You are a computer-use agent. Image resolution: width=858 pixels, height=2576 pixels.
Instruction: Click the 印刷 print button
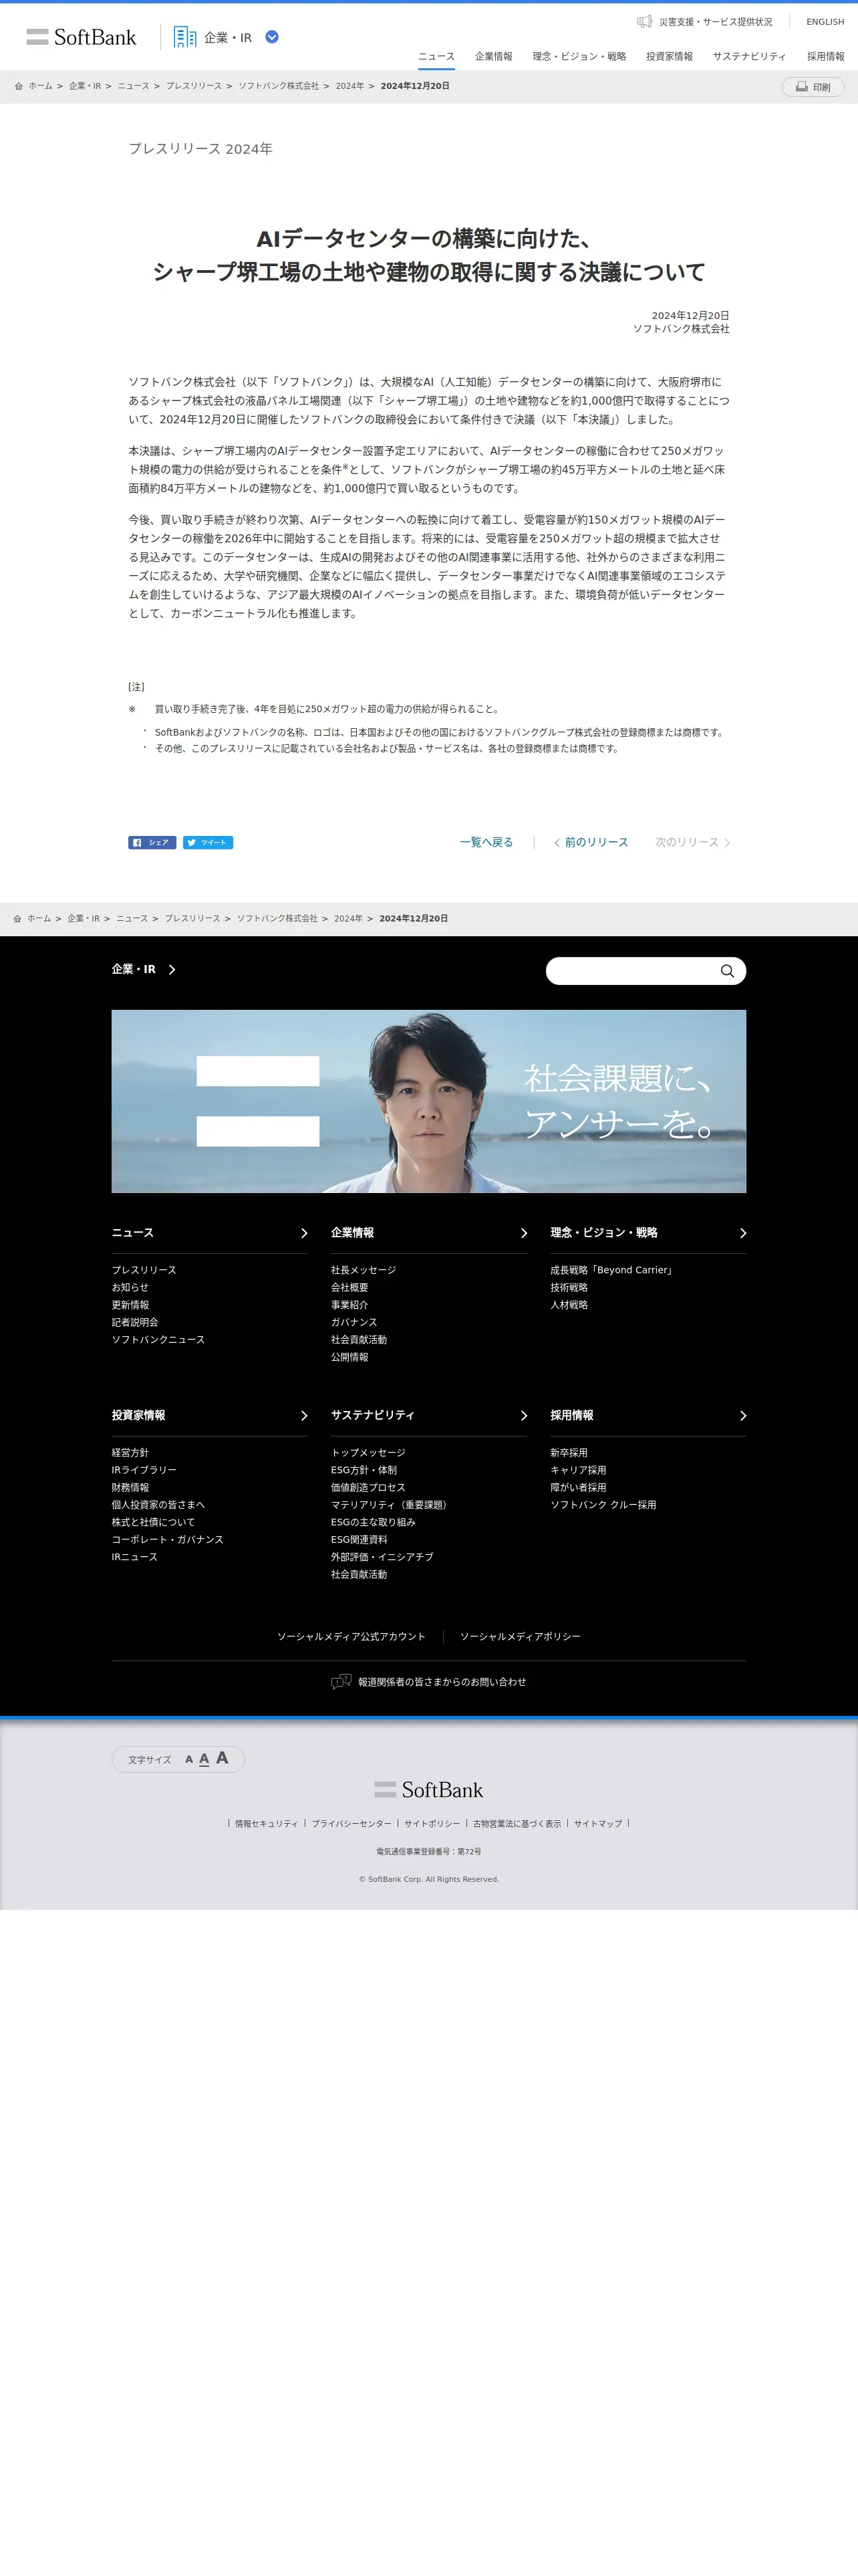tap(813, 87)
